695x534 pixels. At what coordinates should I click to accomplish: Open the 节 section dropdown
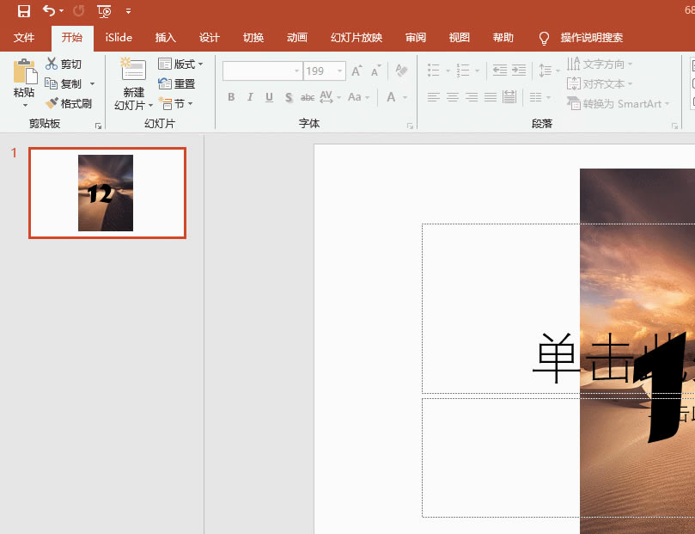tap(176, 104)
